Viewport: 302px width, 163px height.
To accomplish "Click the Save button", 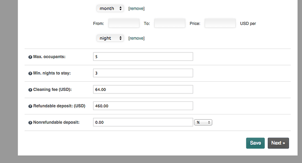I will 256,143.
